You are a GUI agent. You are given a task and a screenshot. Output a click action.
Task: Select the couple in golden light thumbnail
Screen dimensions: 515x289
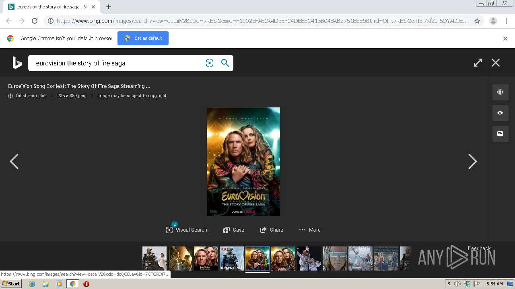tap(180, 258)
